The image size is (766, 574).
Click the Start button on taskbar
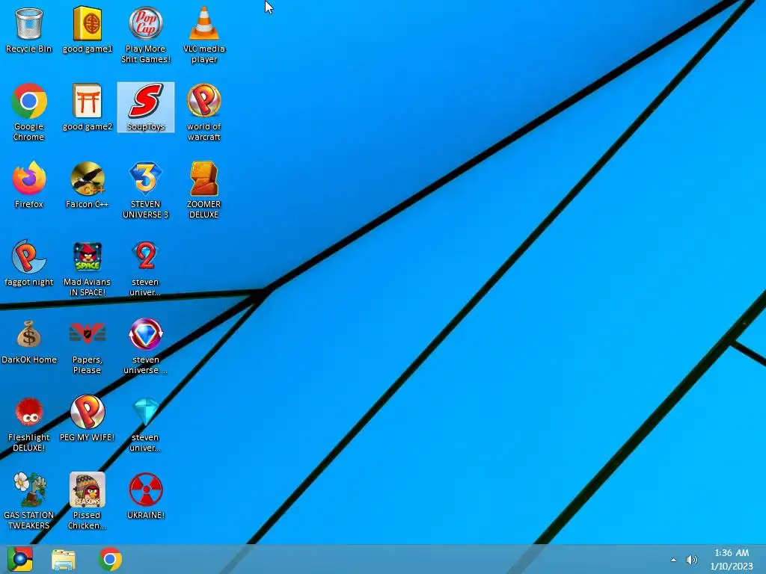click(20, 559)
